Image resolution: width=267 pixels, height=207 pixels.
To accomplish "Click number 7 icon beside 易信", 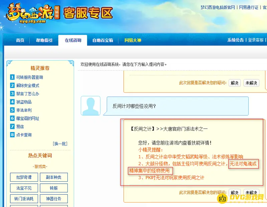I will 12,127.
